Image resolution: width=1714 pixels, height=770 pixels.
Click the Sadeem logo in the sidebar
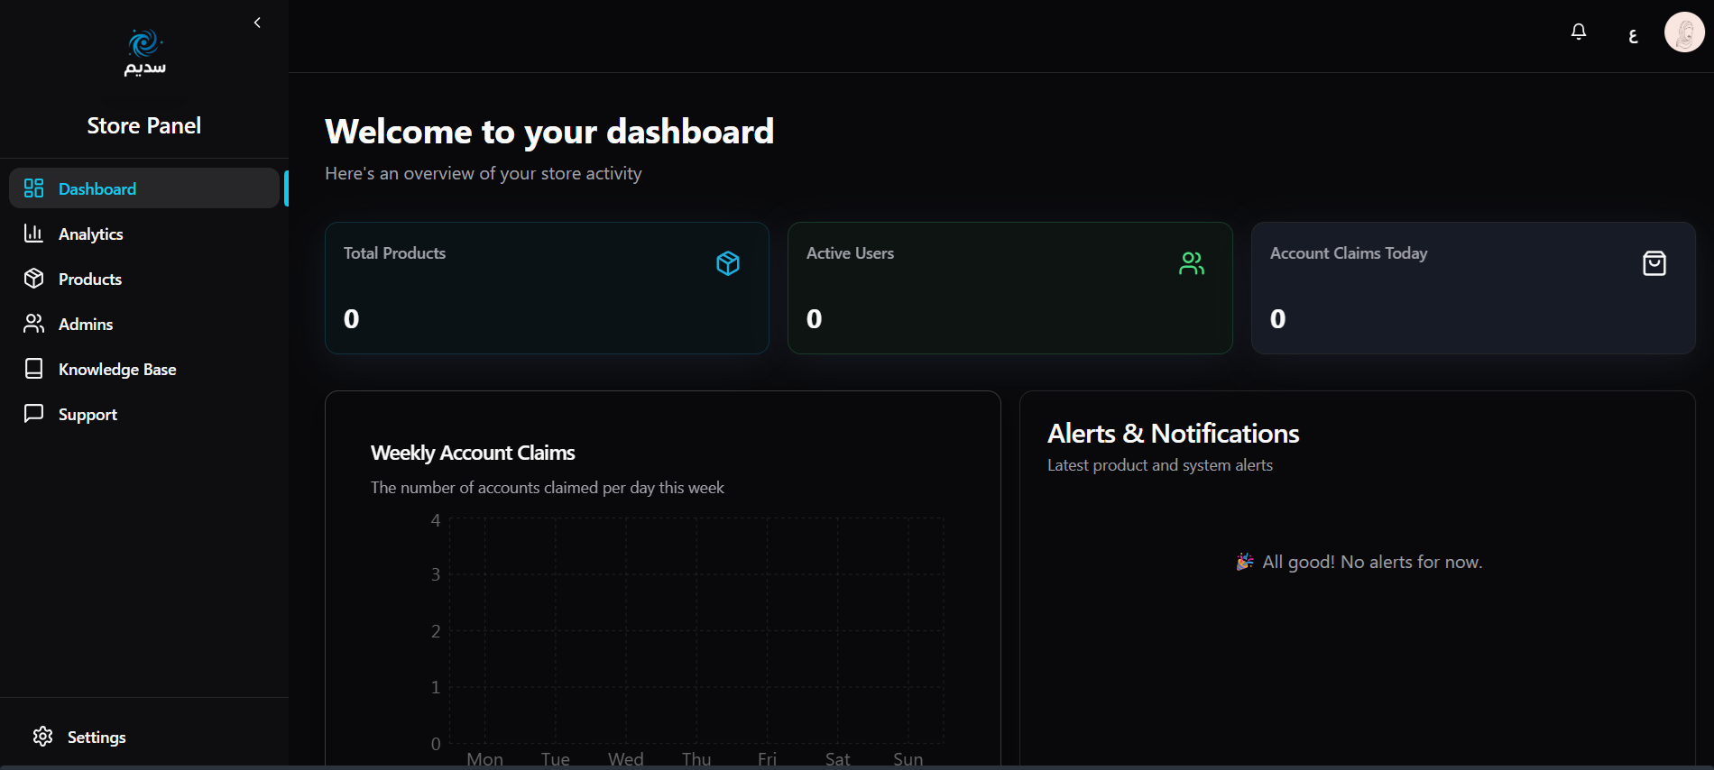tap(144, 52)
